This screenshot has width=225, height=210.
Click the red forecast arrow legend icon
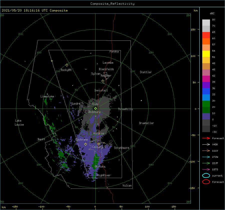pos(206,138)
